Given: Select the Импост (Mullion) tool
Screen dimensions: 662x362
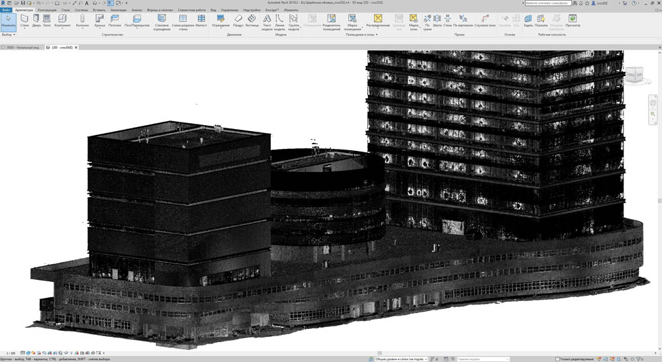Looking at the screenshot, I should click(201, 21).
